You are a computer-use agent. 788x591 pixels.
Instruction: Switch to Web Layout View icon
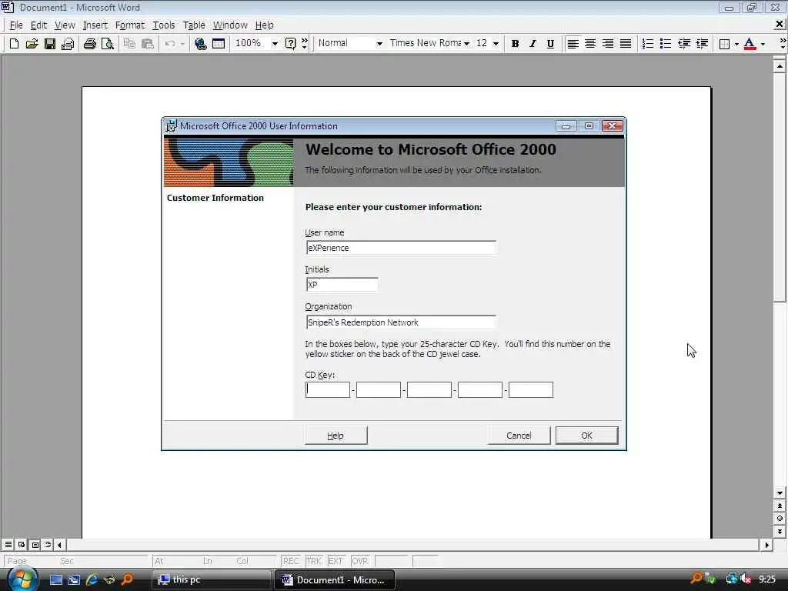click(22, 545)
